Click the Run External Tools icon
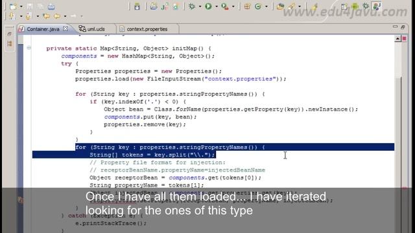Viewport: 415px width, 233px height. (x=225, y=6)
